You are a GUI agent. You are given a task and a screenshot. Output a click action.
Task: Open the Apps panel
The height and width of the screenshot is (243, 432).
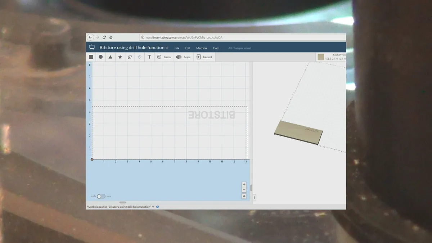click(183, 57)
